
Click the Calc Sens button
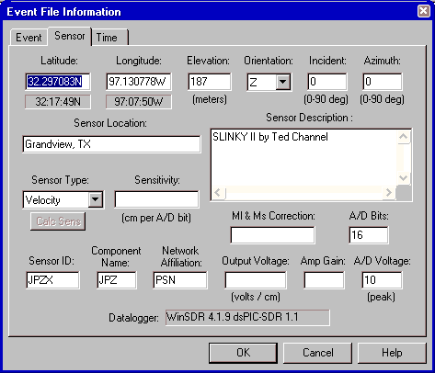(58, 221)
